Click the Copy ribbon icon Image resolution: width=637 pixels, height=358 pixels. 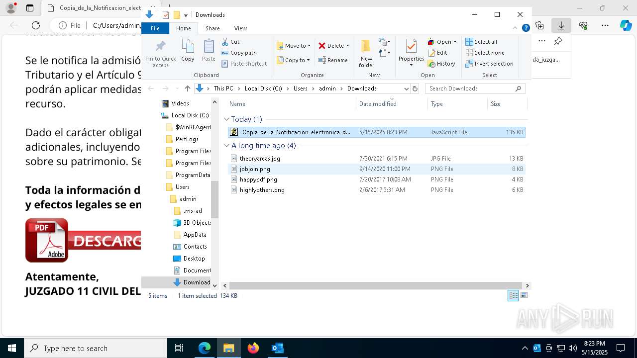tap(188, 50)
